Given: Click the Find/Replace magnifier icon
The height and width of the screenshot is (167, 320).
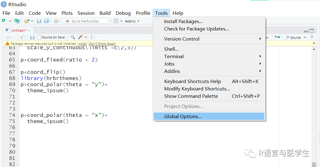Looking at the screenshot, I should 73,37.
